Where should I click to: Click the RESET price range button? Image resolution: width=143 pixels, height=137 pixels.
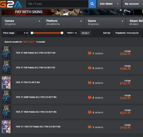point(86,33)
